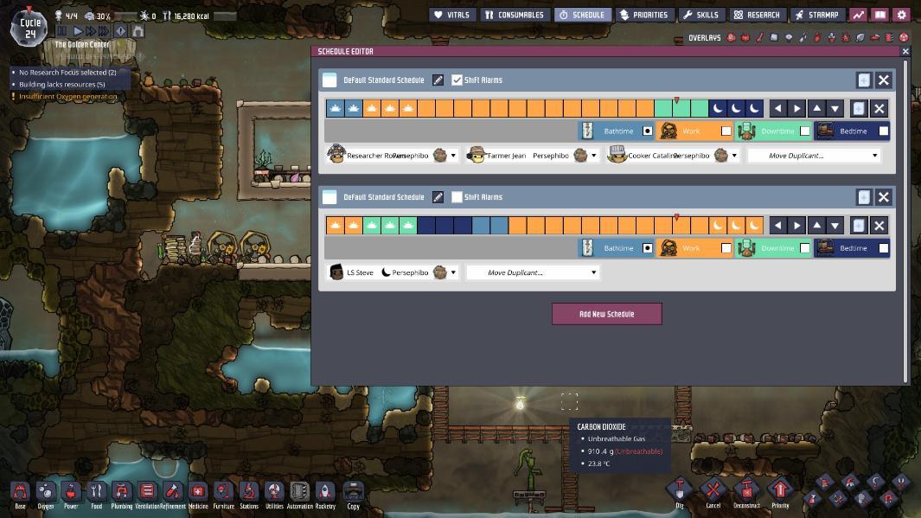Select Bedtime paint box in second schedule

(884, 248)
